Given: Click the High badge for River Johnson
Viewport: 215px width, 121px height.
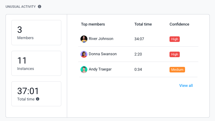Looking at the screenshot, I should coord(174,39).
